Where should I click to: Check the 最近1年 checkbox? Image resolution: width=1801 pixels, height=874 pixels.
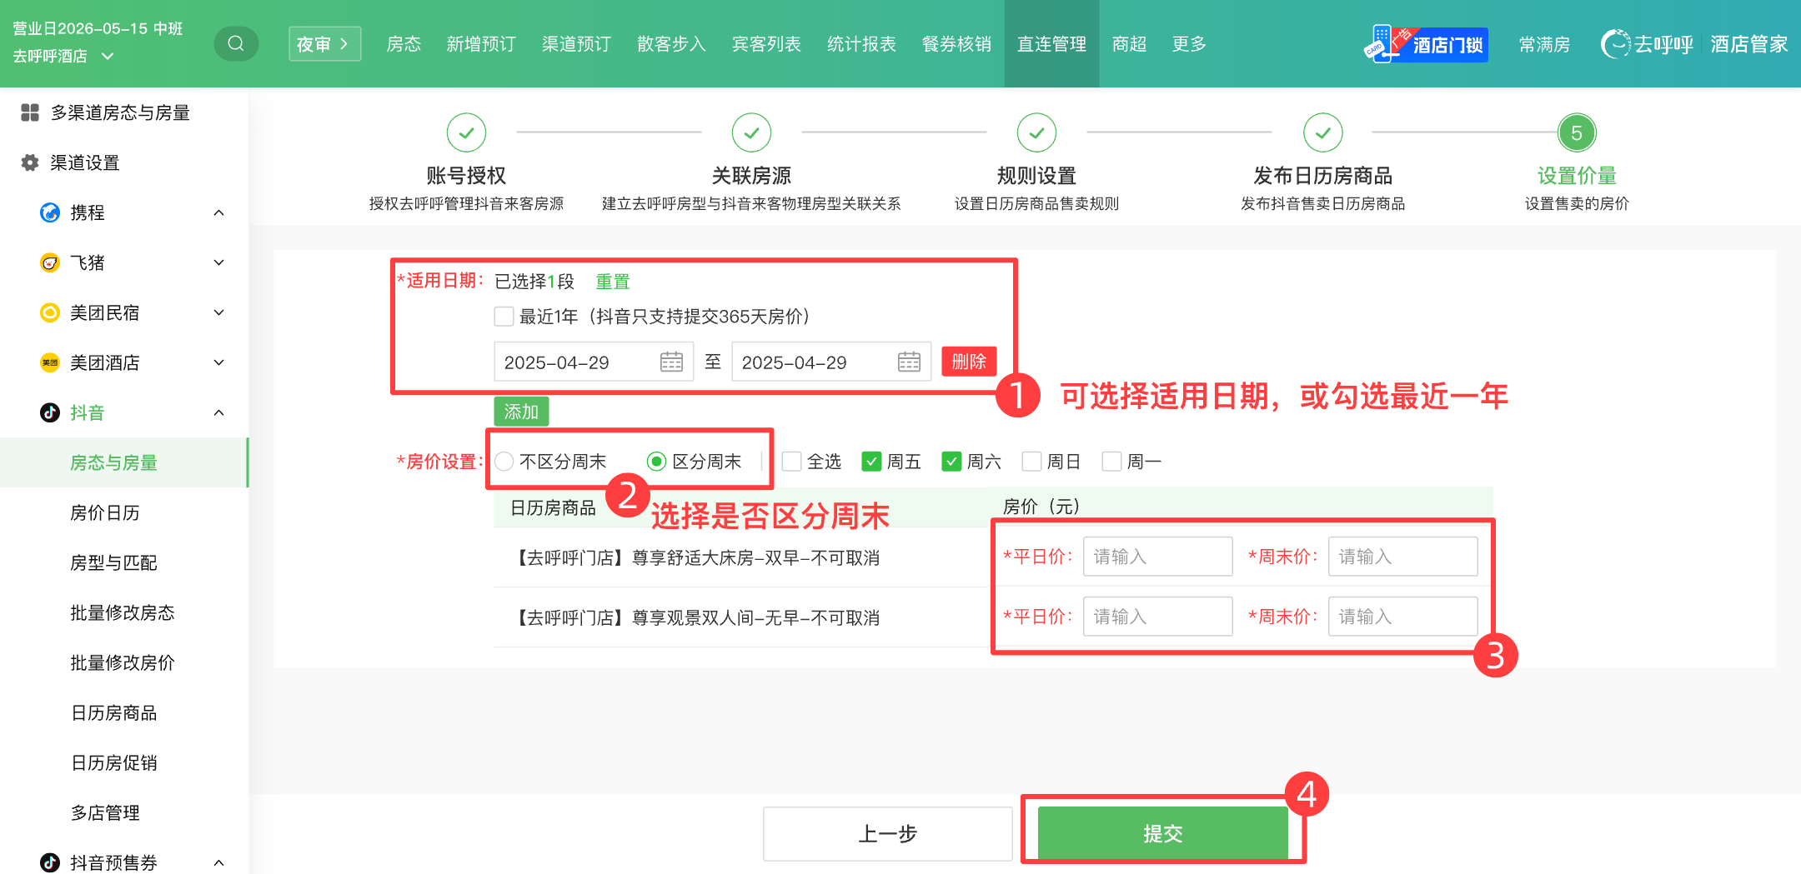504,317
